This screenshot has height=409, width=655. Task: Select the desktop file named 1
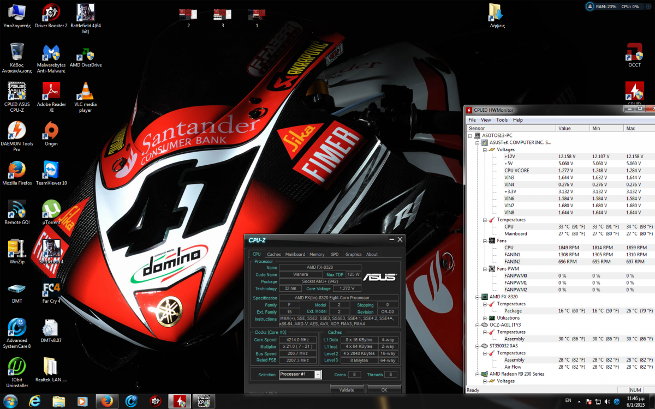[x=257, y=18]
